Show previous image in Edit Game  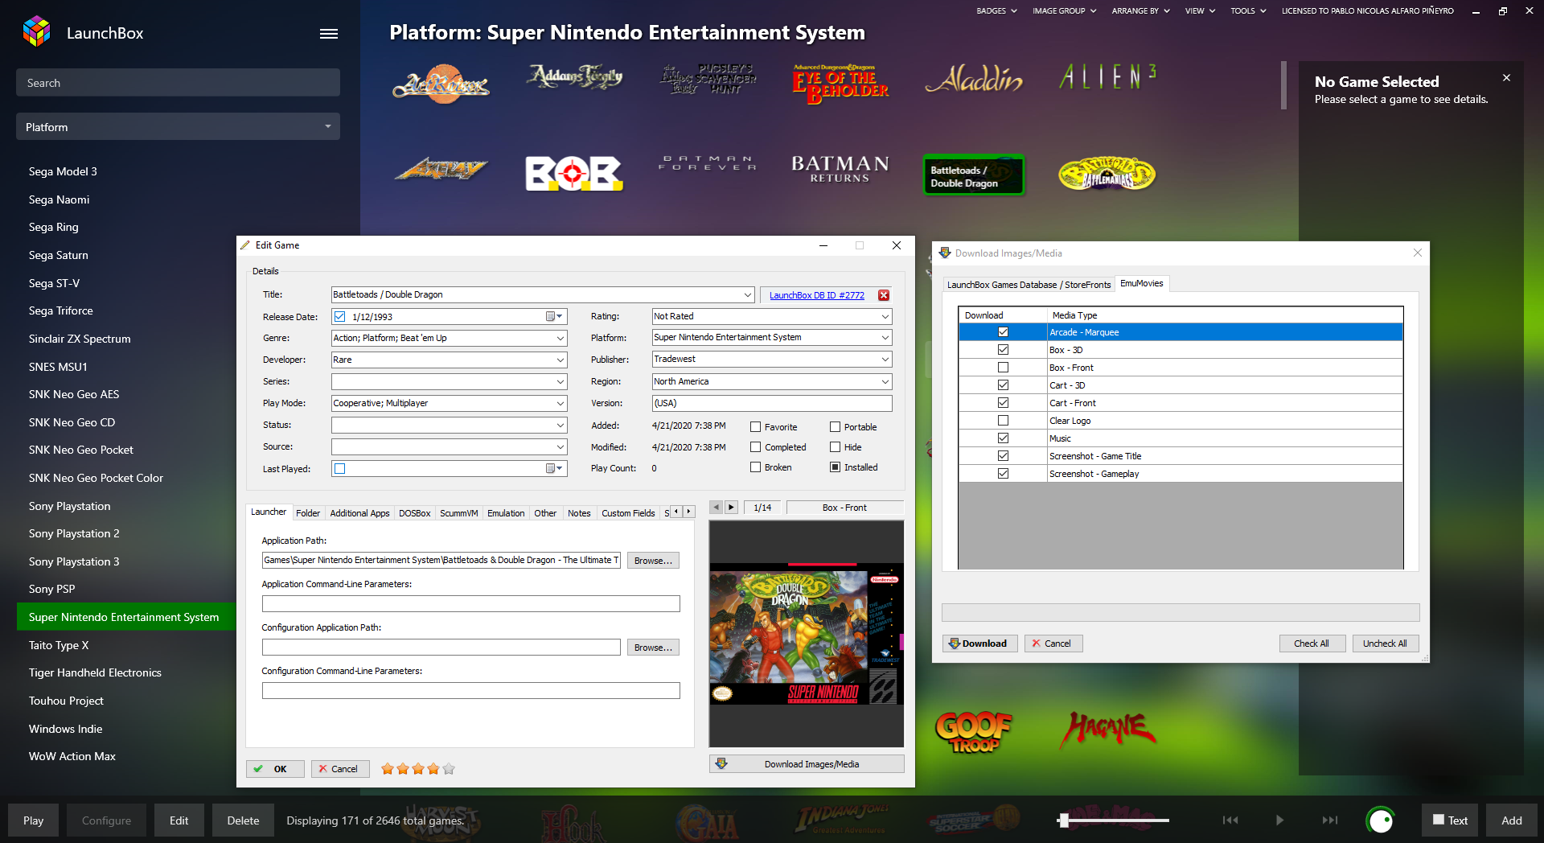click(717, 508)
